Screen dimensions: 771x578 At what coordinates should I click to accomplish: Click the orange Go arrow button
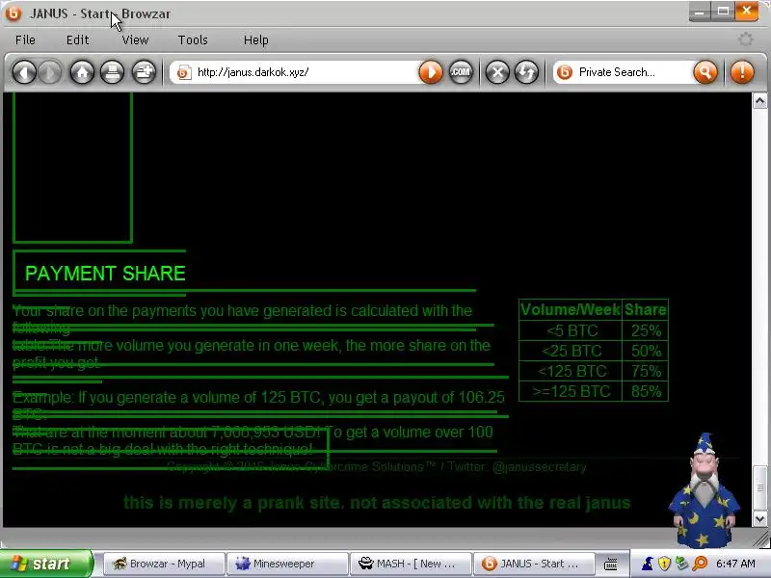431,72
